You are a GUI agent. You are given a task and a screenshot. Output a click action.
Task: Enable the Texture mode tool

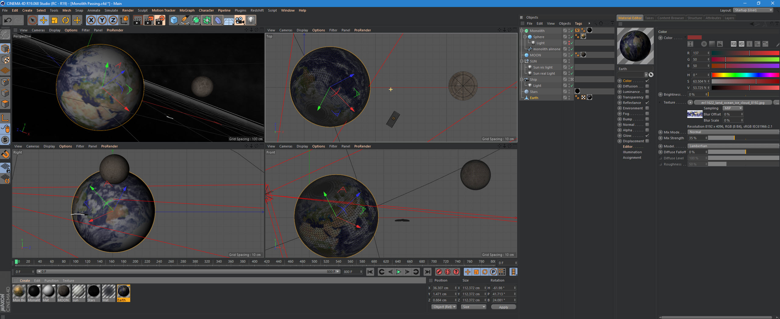5,60
